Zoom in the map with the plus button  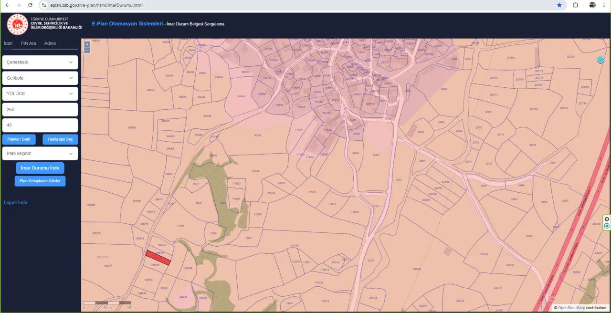coord(87,44)
